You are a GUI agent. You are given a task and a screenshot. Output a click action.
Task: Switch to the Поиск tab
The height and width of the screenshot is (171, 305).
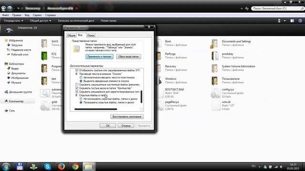(x=91, y=35)
